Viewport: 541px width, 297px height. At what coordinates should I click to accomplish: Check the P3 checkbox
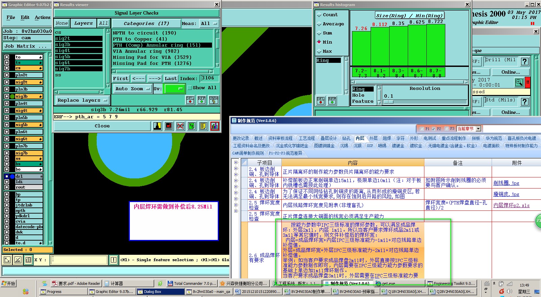tap(446, 129)
